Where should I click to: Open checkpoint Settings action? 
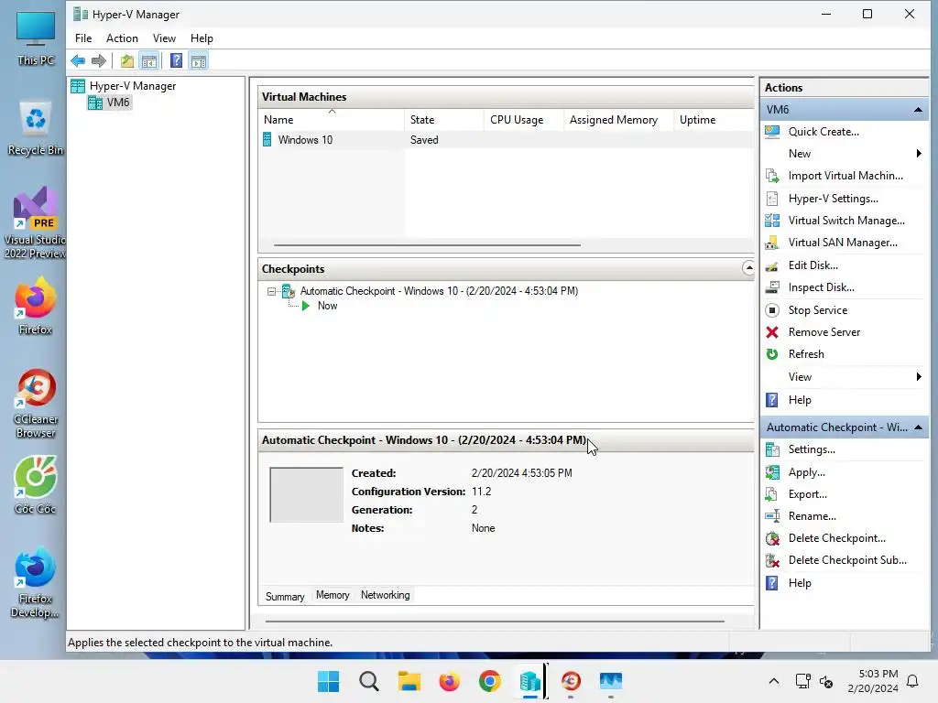point(812,449)
